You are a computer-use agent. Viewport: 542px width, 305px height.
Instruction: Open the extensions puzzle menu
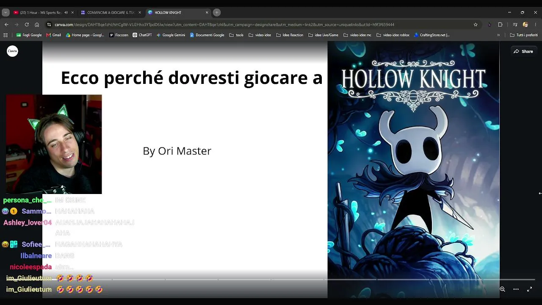click(x=500, y=25)
